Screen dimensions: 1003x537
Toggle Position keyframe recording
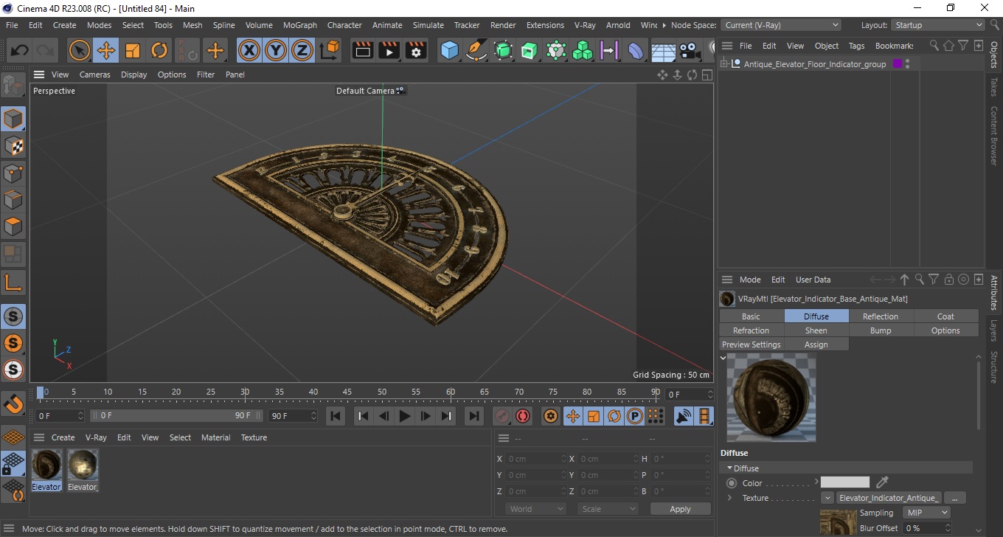click(x=572, y=416)
